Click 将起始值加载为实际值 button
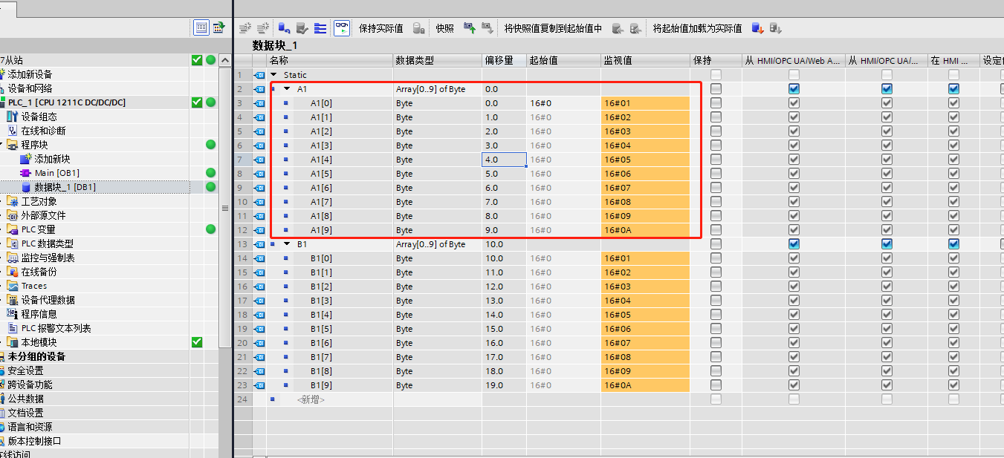Screen dimensions: 1004x458 click(697, 28)
